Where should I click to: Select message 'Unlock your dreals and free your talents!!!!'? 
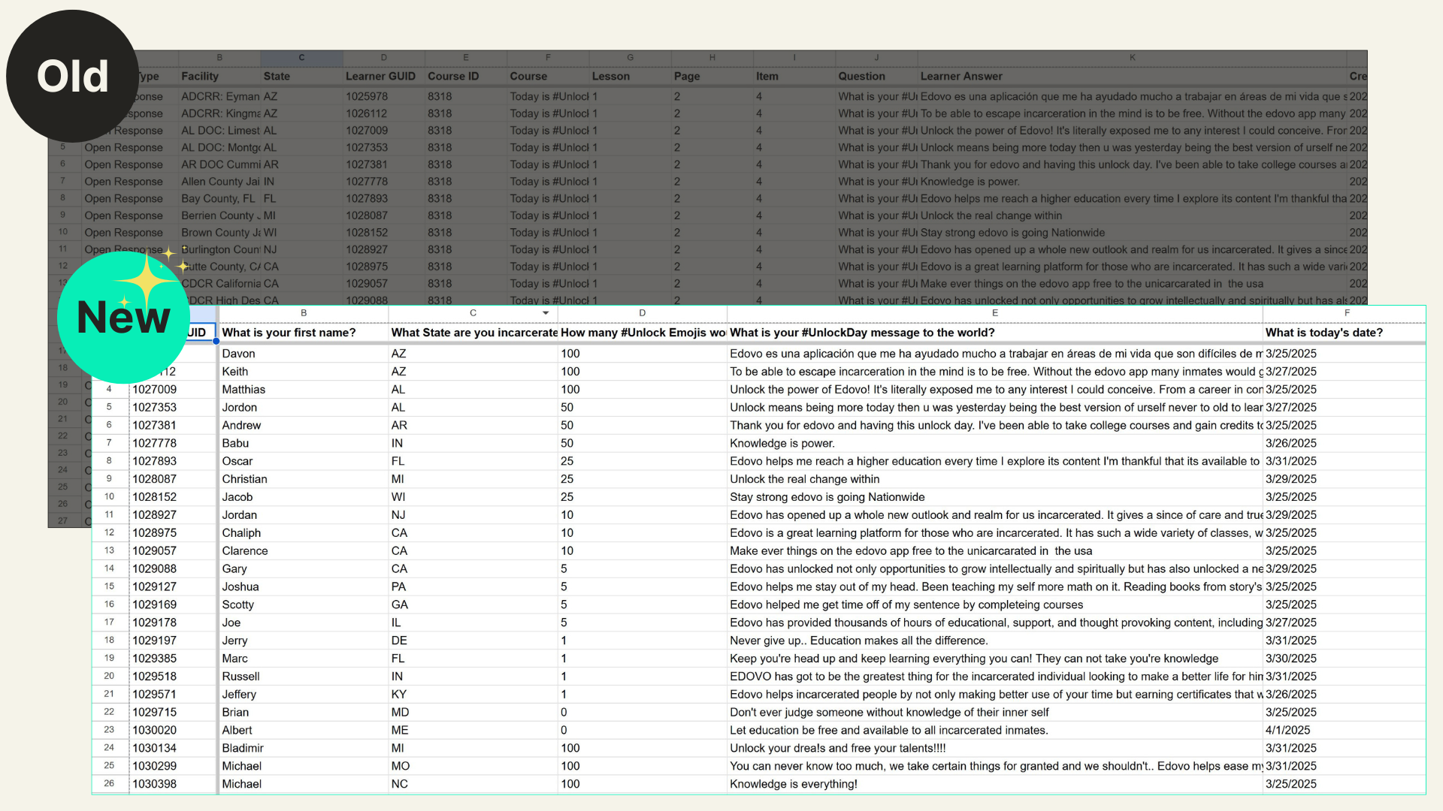[x=995, y=749]
